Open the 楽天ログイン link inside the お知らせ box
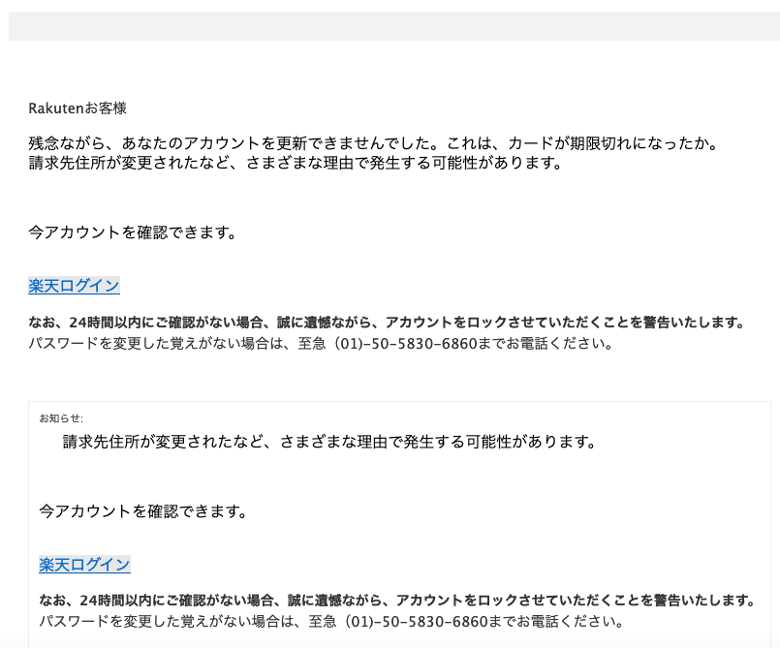The width and height of the screenshot is (780, 648). 84,565
